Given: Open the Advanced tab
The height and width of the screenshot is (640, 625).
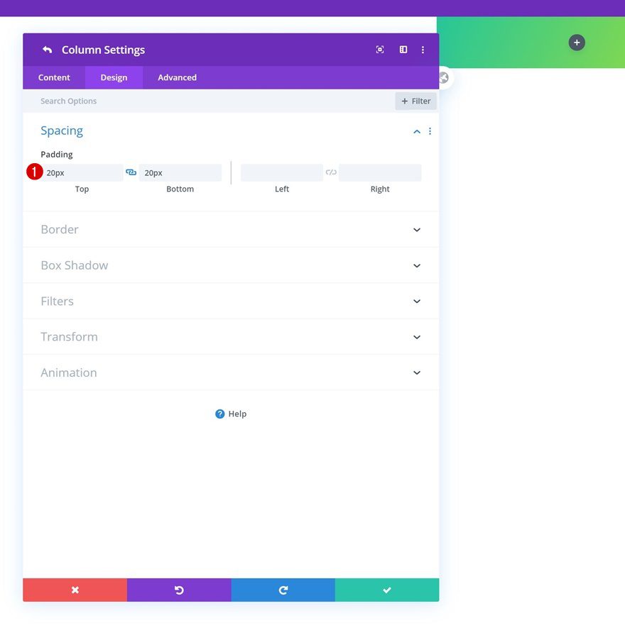Looking at the screenshot, I should click(x=176, y=77).
